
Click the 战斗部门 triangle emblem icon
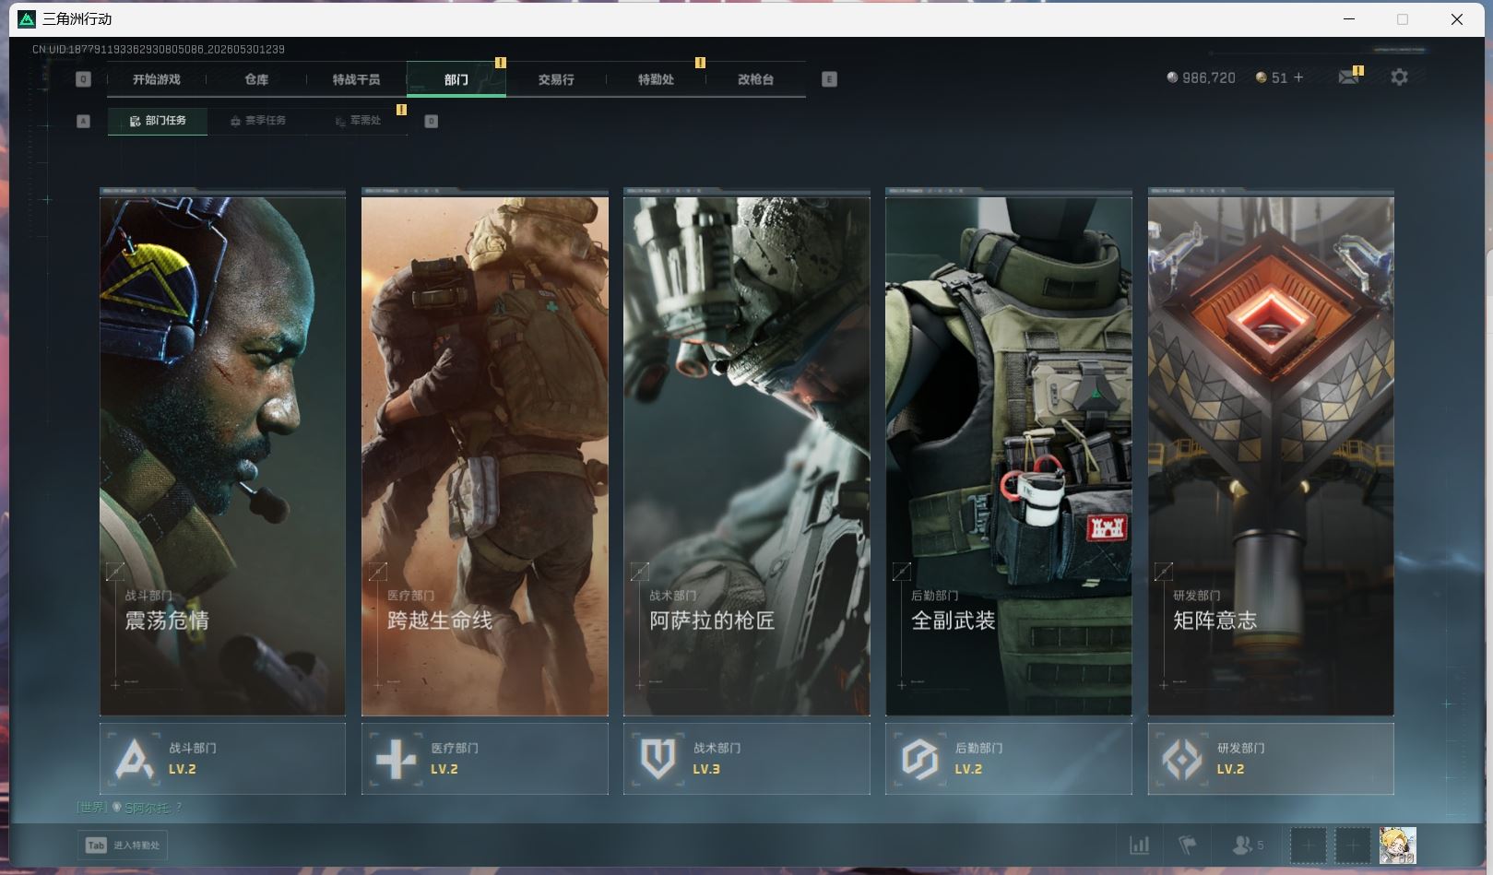pyautogui.click(x=135, y=759)
